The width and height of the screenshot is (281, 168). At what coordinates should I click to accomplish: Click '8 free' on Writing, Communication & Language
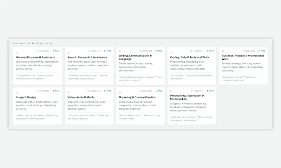[x=159, y=51]
